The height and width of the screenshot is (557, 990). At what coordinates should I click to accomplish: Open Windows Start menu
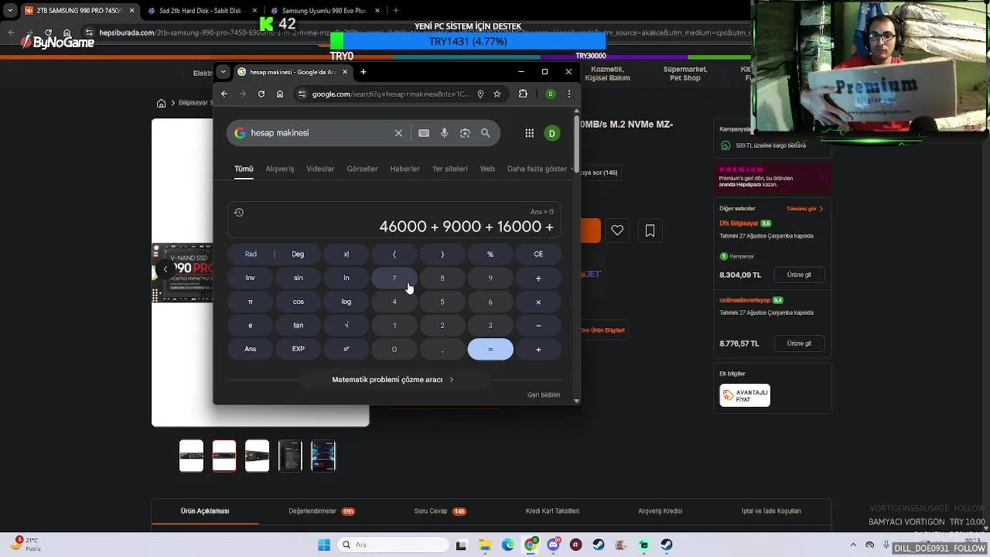point(324,545)
